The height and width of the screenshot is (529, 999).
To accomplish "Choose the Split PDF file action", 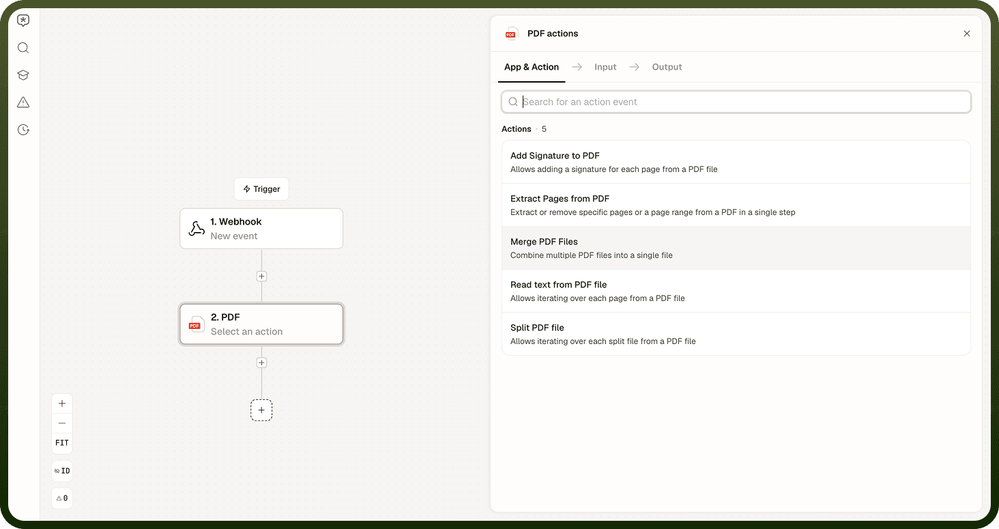I will coord(736,334).
